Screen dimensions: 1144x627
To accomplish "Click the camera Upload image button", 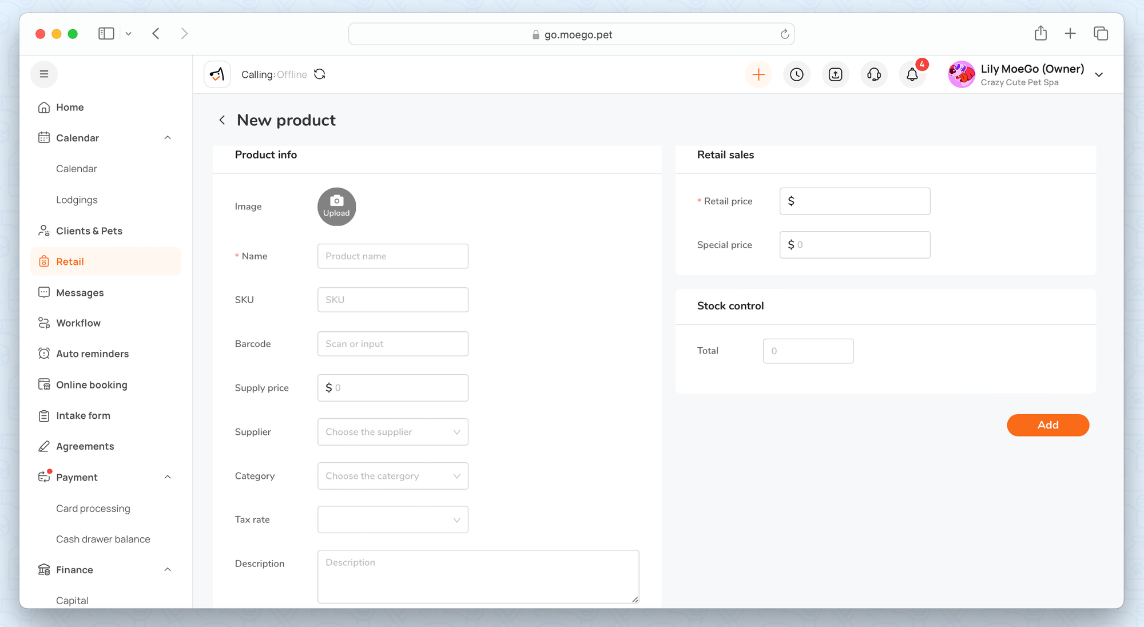I will [x=336, y=207].
